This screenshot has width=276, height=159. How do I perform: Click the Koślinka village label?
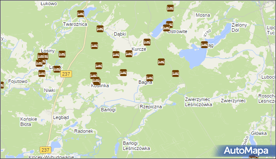click(x=100, y=86)
